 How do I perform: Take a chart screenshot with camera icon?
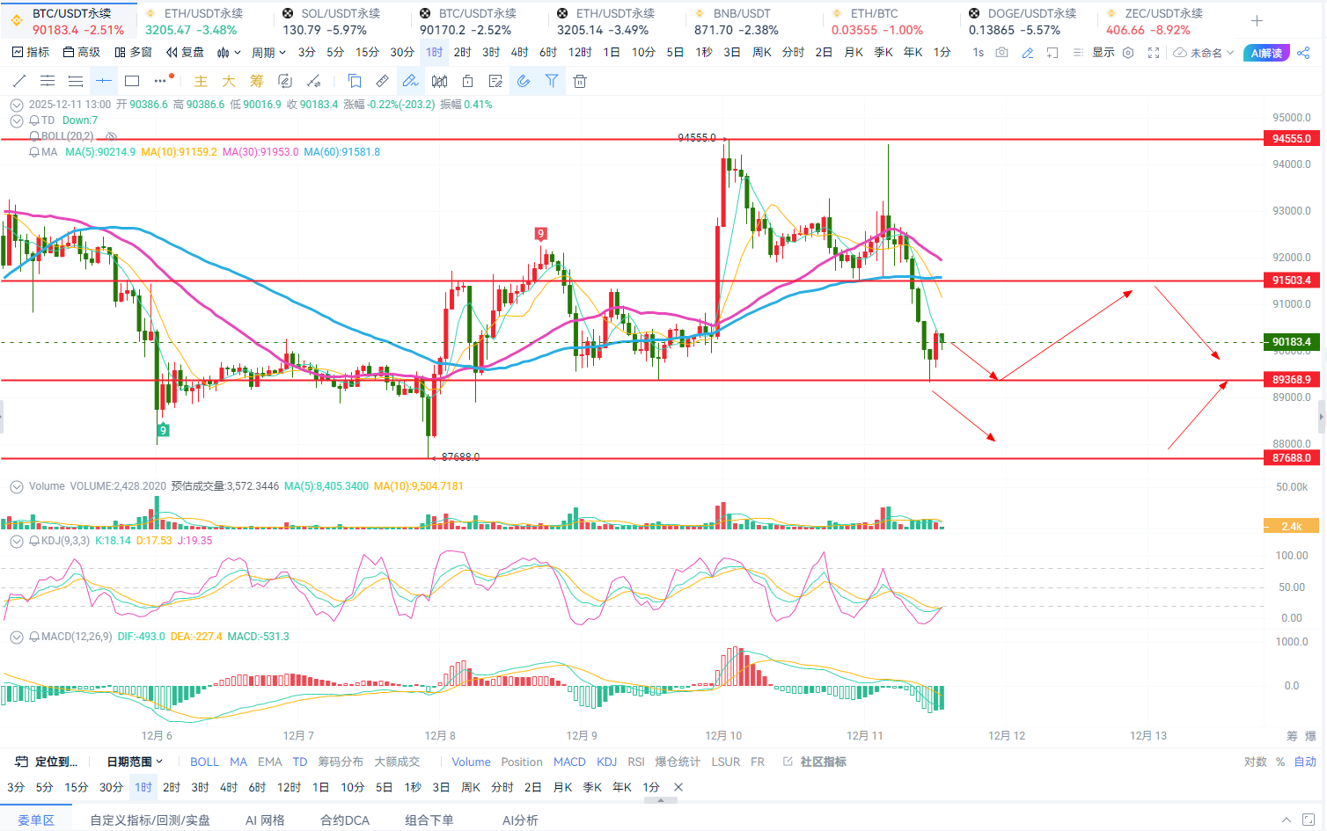[1002, 53]
